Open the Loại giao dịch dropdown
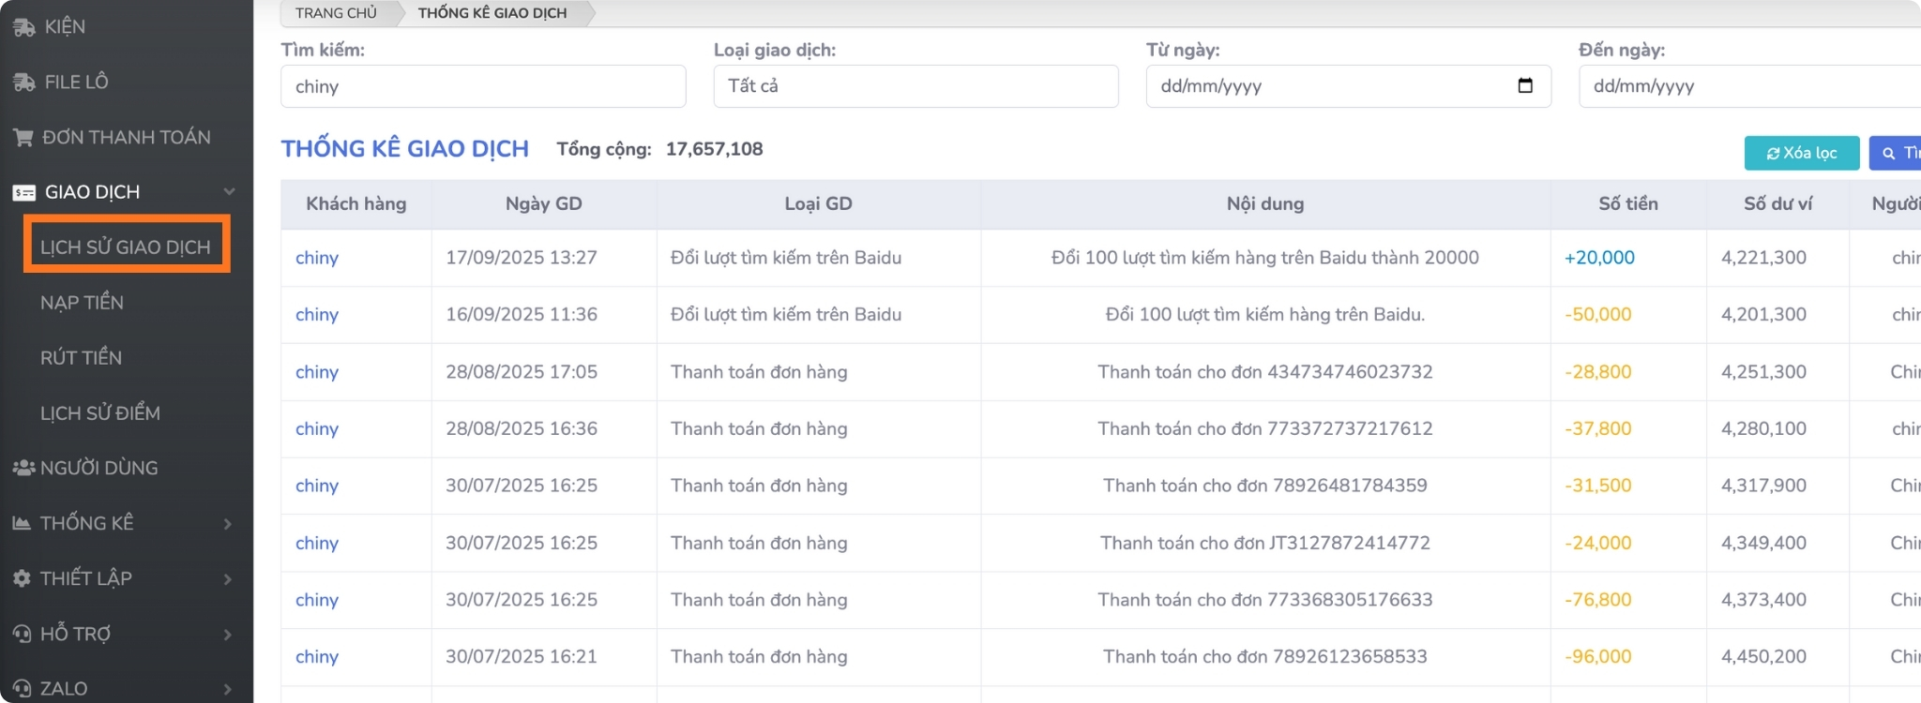 point(915,86)
